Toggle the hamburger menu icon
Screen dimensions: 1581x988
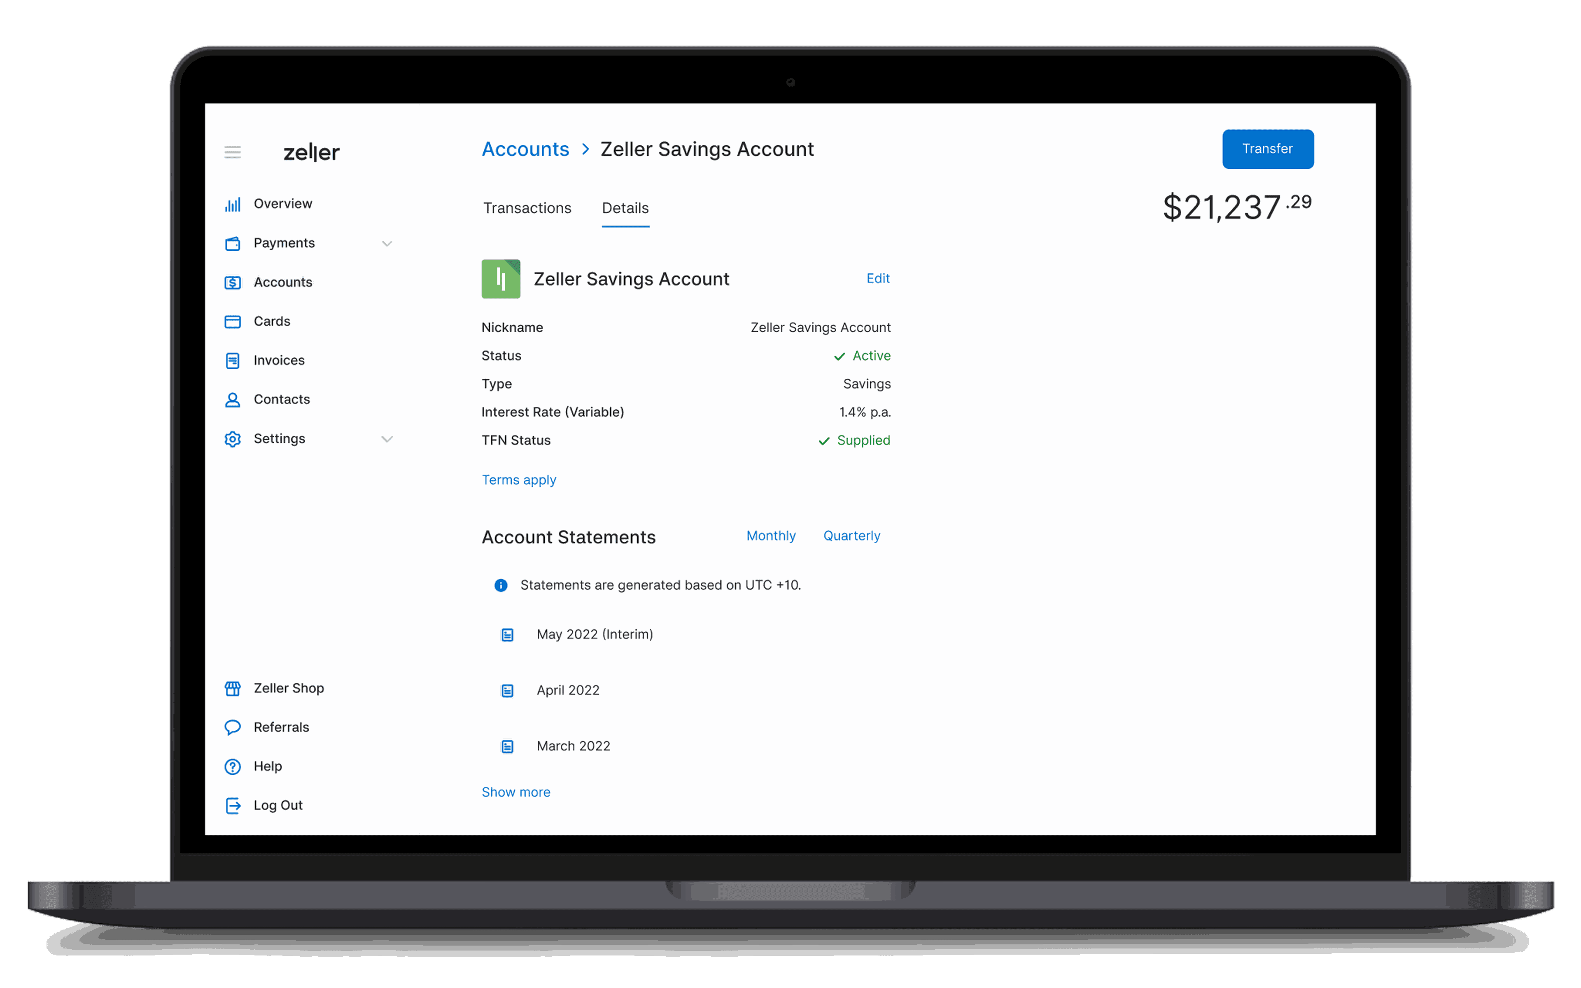pyautogui.click(x=233, y=152)
